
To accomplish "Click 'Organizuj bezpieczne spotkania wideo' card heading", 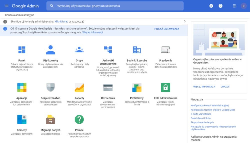I will click(x=217, y=61).
